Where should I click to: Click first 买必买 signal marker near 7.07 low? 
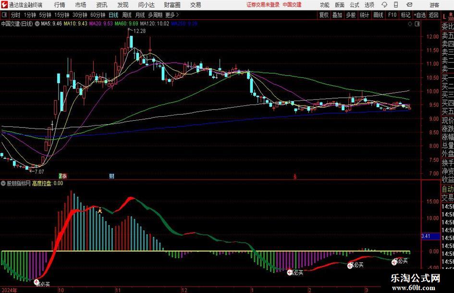tap(37, 282)
